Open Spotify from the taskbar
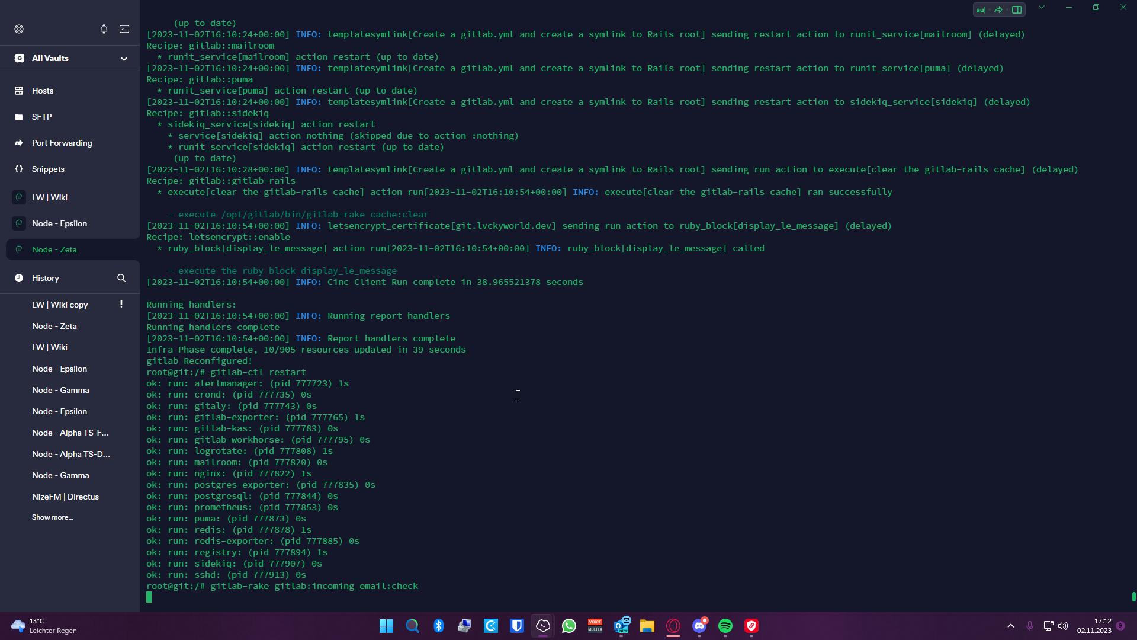 [x=725, y=626]
